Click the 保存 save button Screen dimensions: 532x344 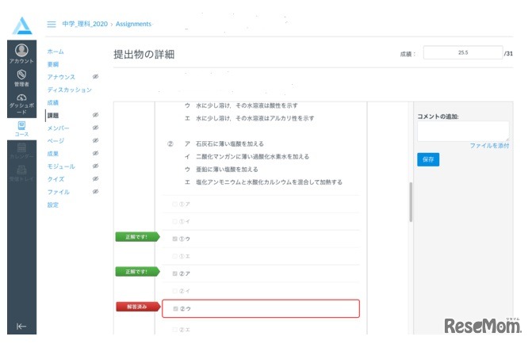click(x=427, y=159)
